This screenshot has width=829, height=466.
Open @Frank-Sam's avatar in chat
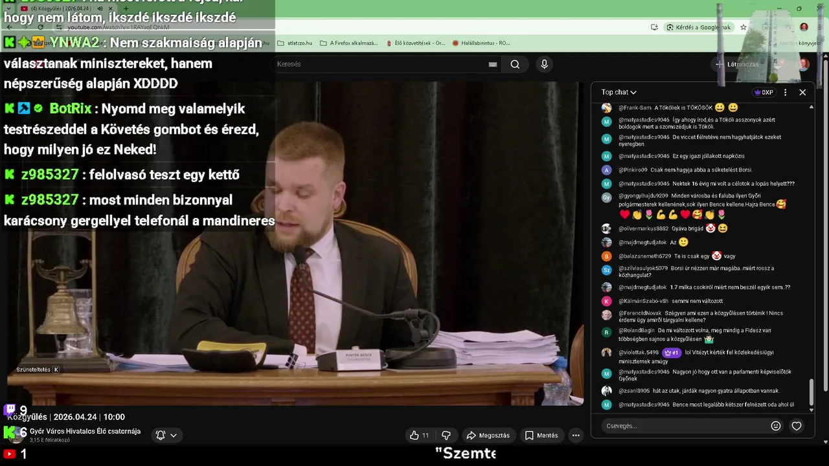click(606, 108)
